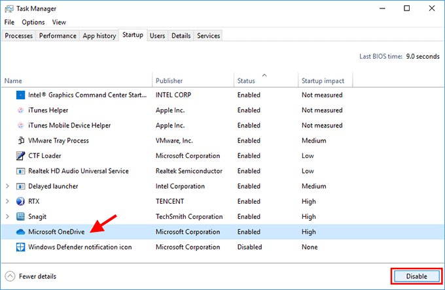The width and height of the screenshot is (445, 290).
Task: Click the Delayed launcher icon
Action: tap(20, 186)
